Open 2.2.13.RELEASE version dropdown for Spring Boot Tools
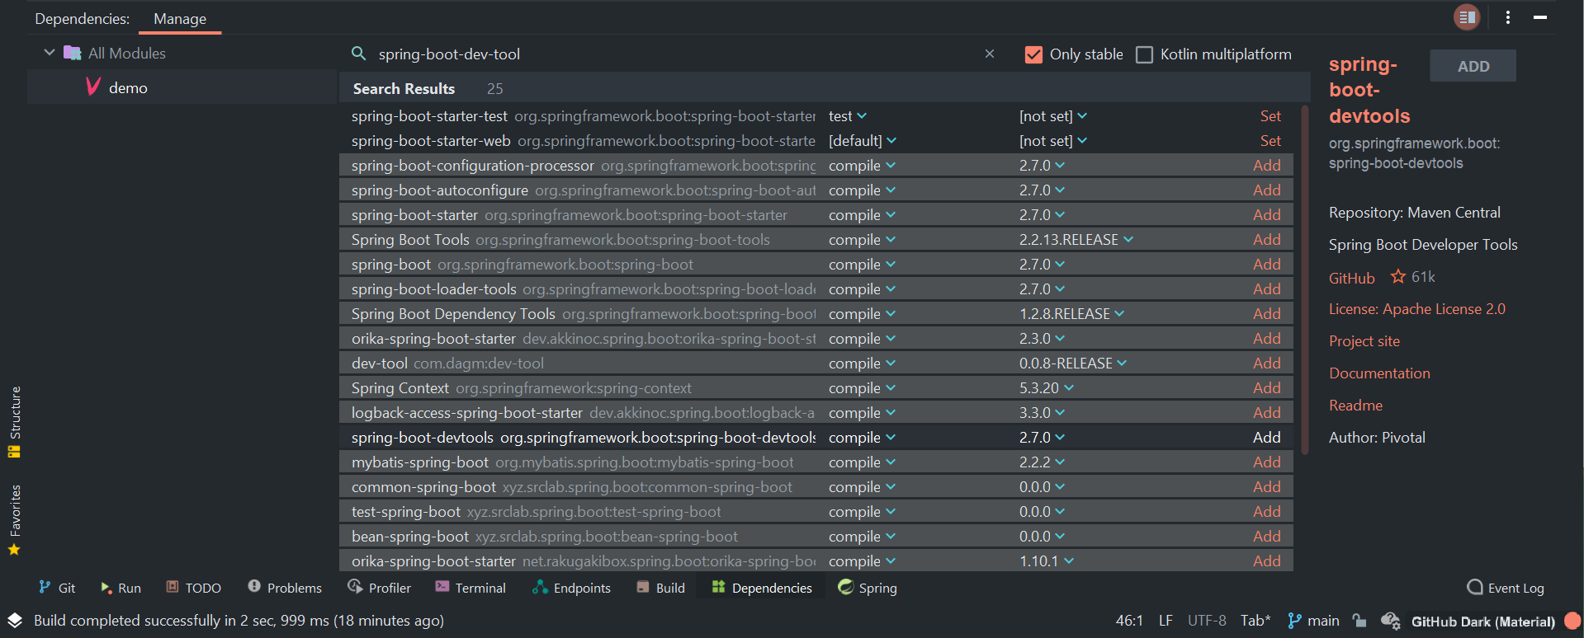1584x638 pixels. pos(1076,240)
